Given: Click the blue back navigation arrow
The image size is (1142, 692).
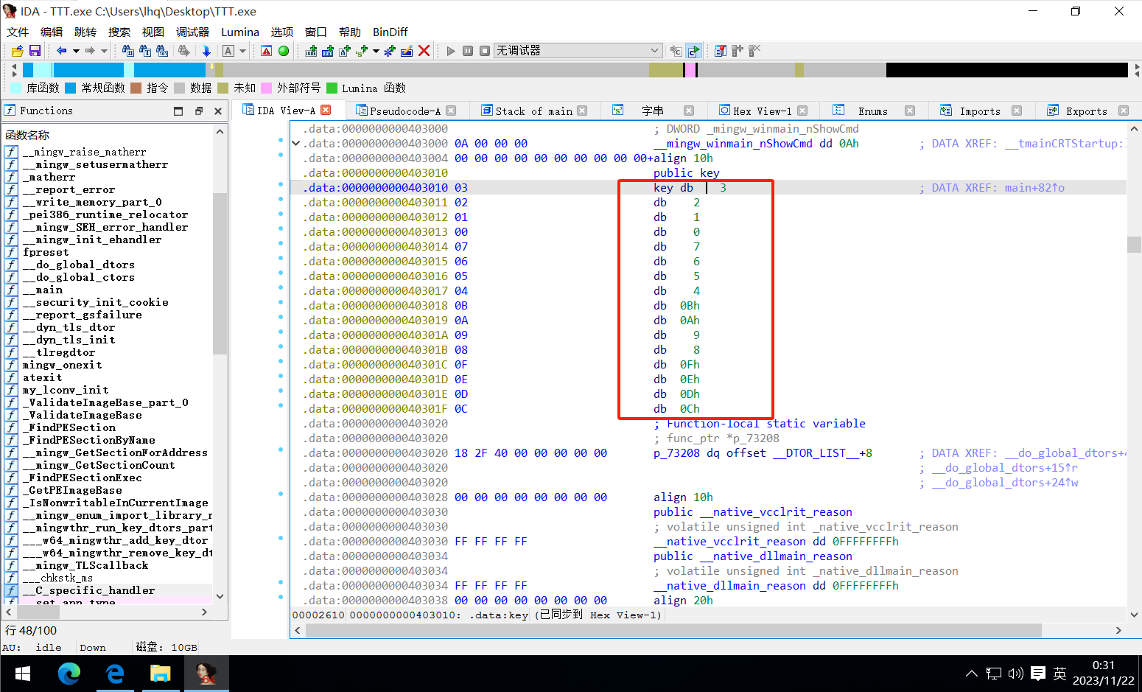Looking at the screenshot, I should [x=62, y=51].
